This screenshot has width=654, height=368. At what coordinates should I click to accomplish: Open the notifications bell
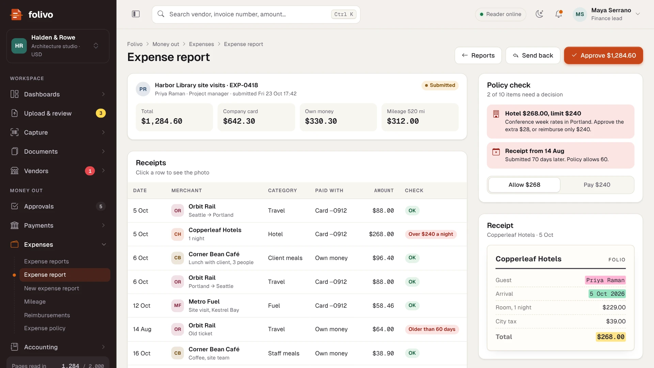(559, 14)
